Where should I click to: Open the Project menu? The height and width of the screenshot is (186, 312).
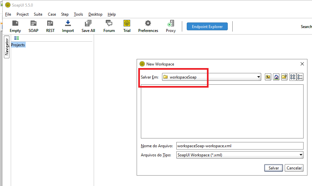coord(22,14)
